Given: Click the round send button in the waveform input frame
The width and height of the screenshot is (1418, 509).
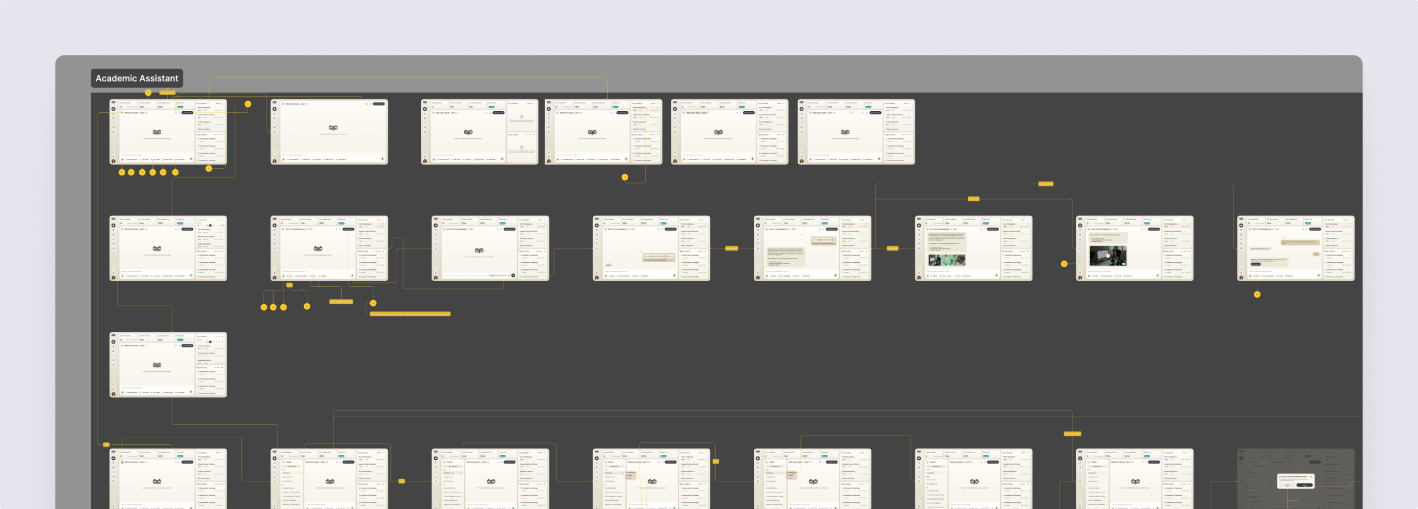Looking at the screenshot, I should pos(513,276).
